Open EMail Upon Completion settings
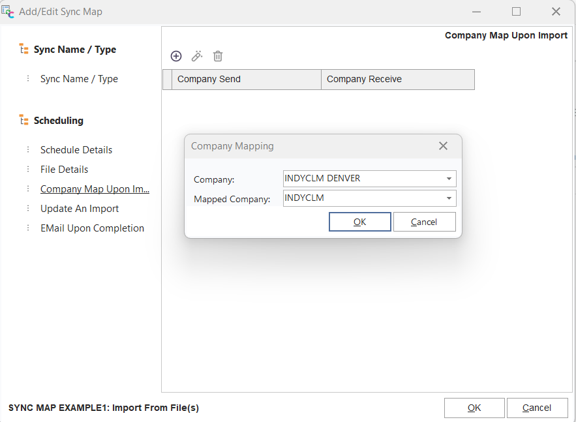The image size is (576, 422). click(92, 228)
